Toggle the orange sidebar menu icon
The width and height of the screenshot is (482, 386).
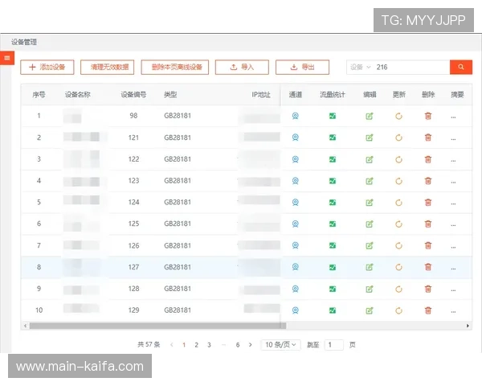7,58
